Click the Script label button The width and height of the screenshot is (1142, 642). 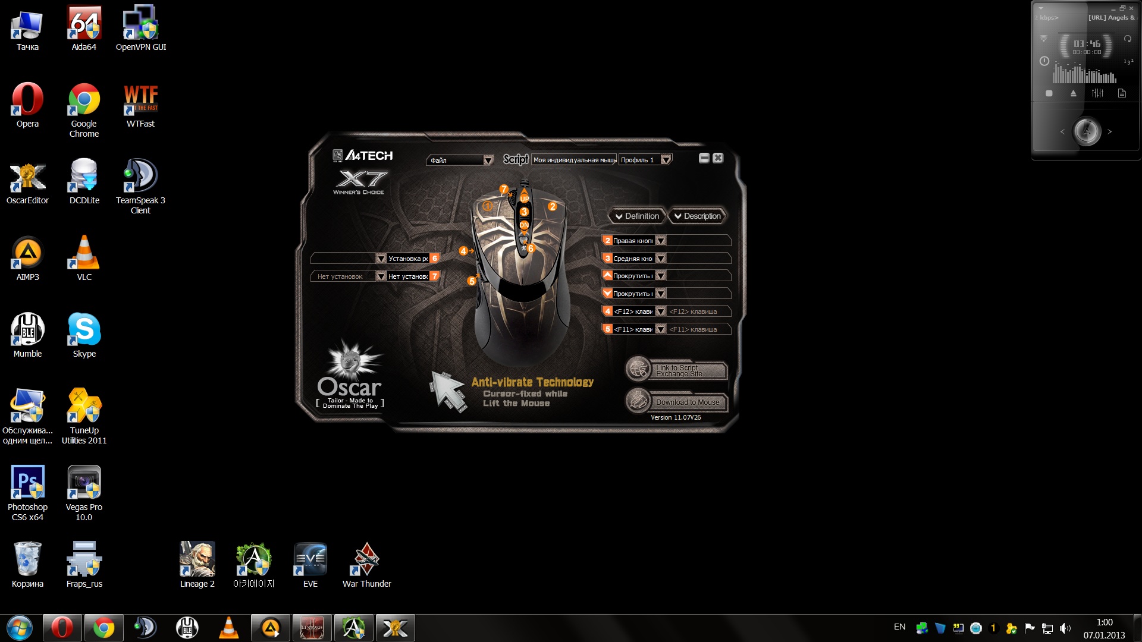[x=516, y=159]
